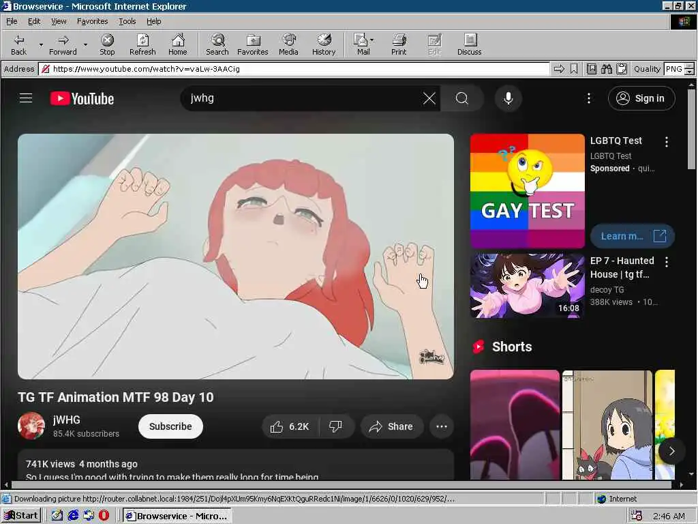Reload the page using Refresh
Screen dimensions: 698x524
pyautogui.click(x=142, y=45)
